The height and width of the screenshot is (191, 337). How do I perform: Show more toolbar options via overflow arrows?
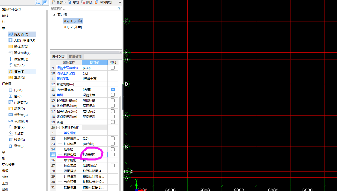[x=120, y=2]
